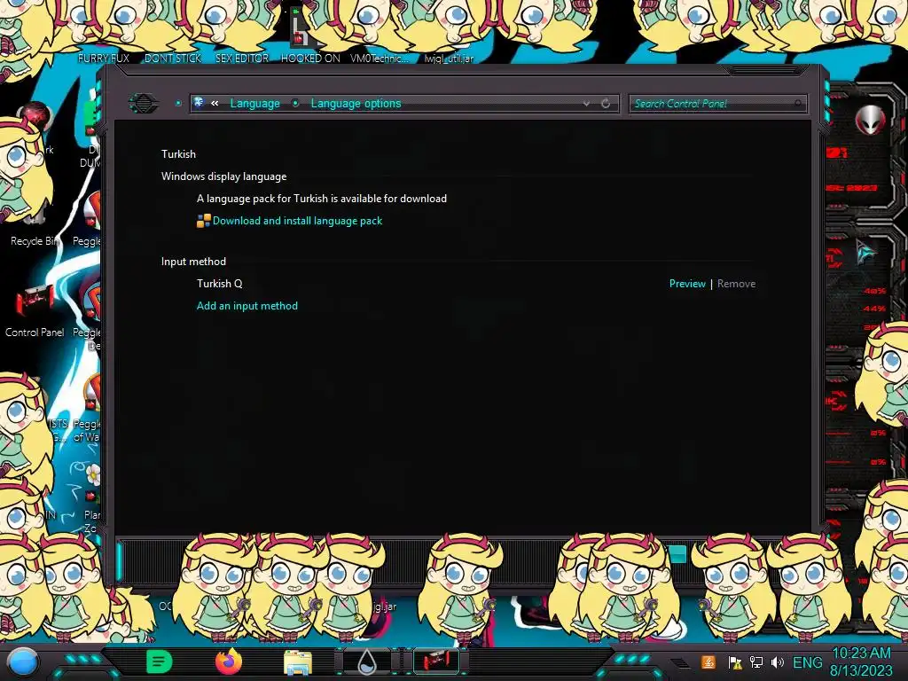Click the Input method heading
The height and width of the screenshot is (681, 908).
coord(193,262)
